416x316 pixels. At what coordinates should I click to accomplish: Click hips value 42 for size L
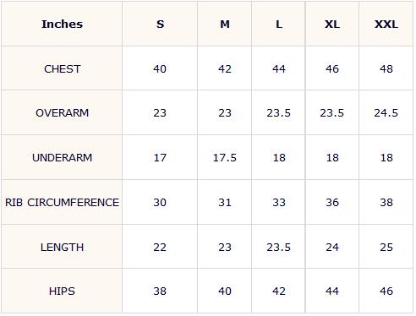point(279,291)
